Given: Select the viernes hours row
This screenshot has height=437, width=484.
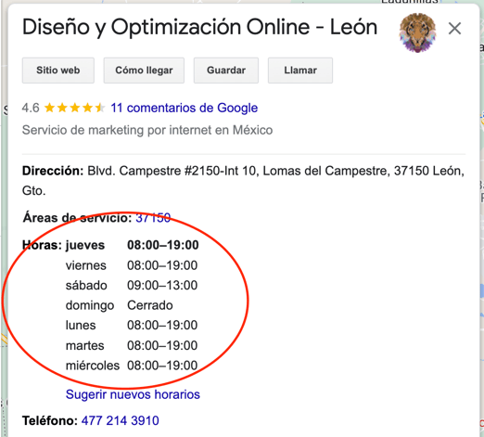Looking at the screenshot, I should 132,265.
